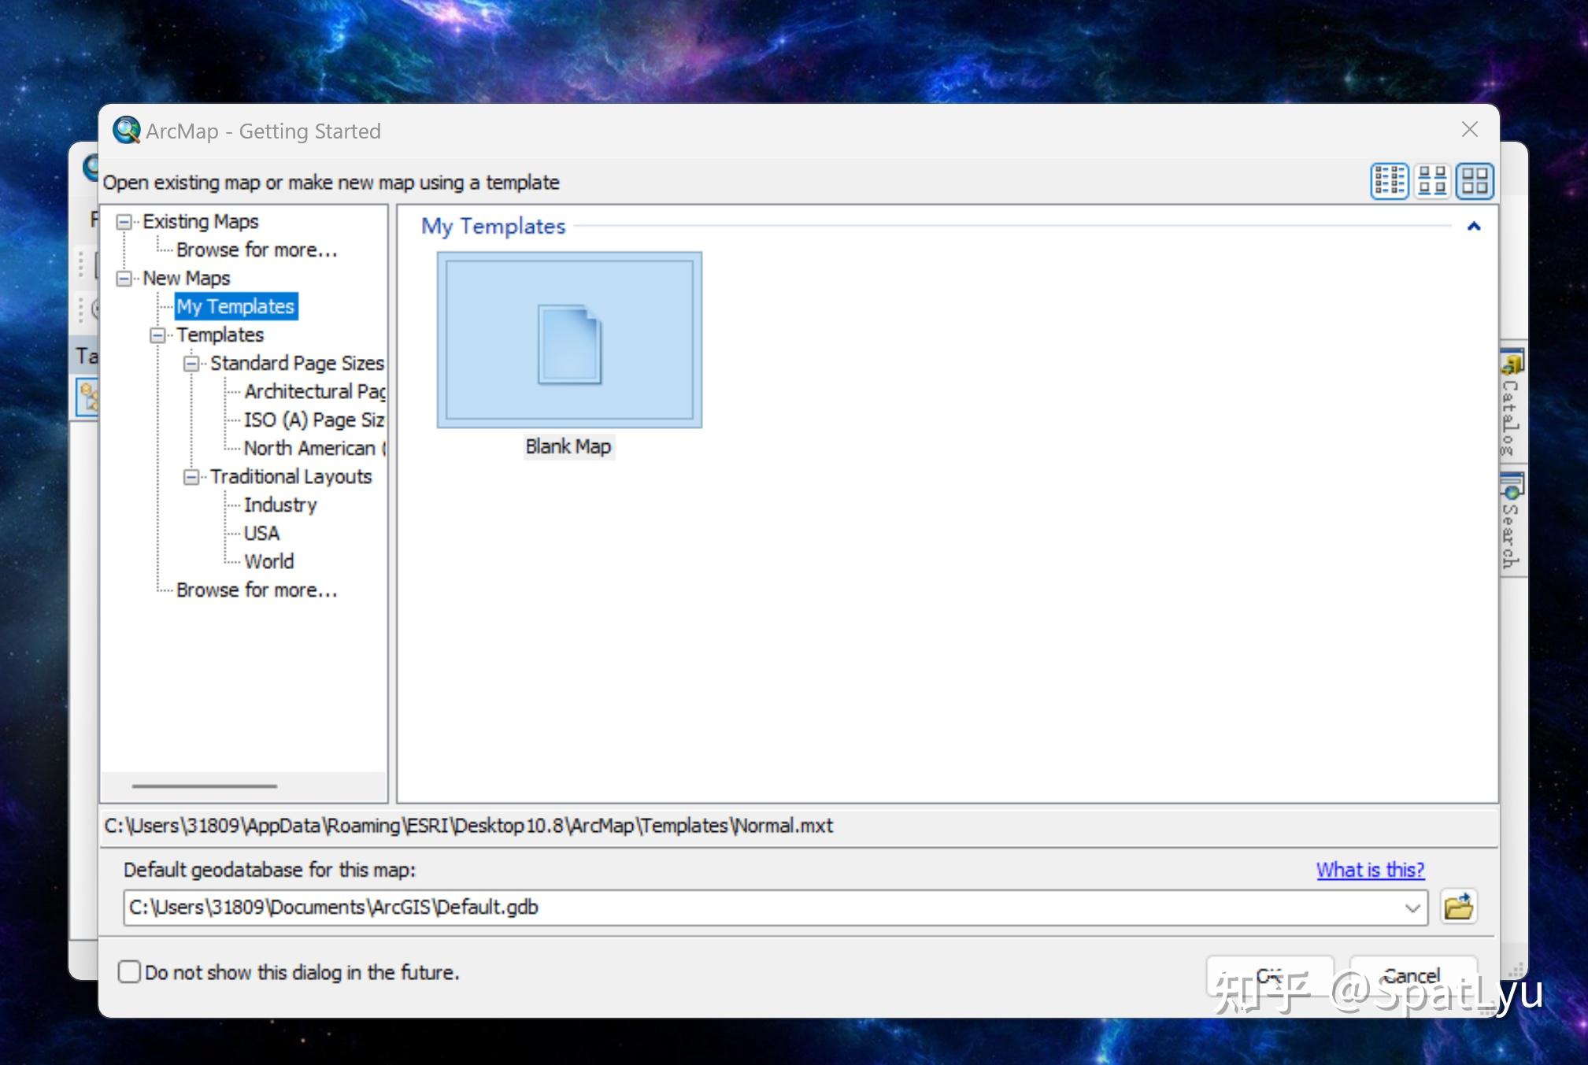Switch to large thumbnails view
The image size is (1588, 1065).
[1475, 180]
